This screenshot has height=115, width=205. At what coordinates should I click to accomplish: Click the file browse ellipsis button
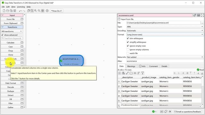[202, 23]
